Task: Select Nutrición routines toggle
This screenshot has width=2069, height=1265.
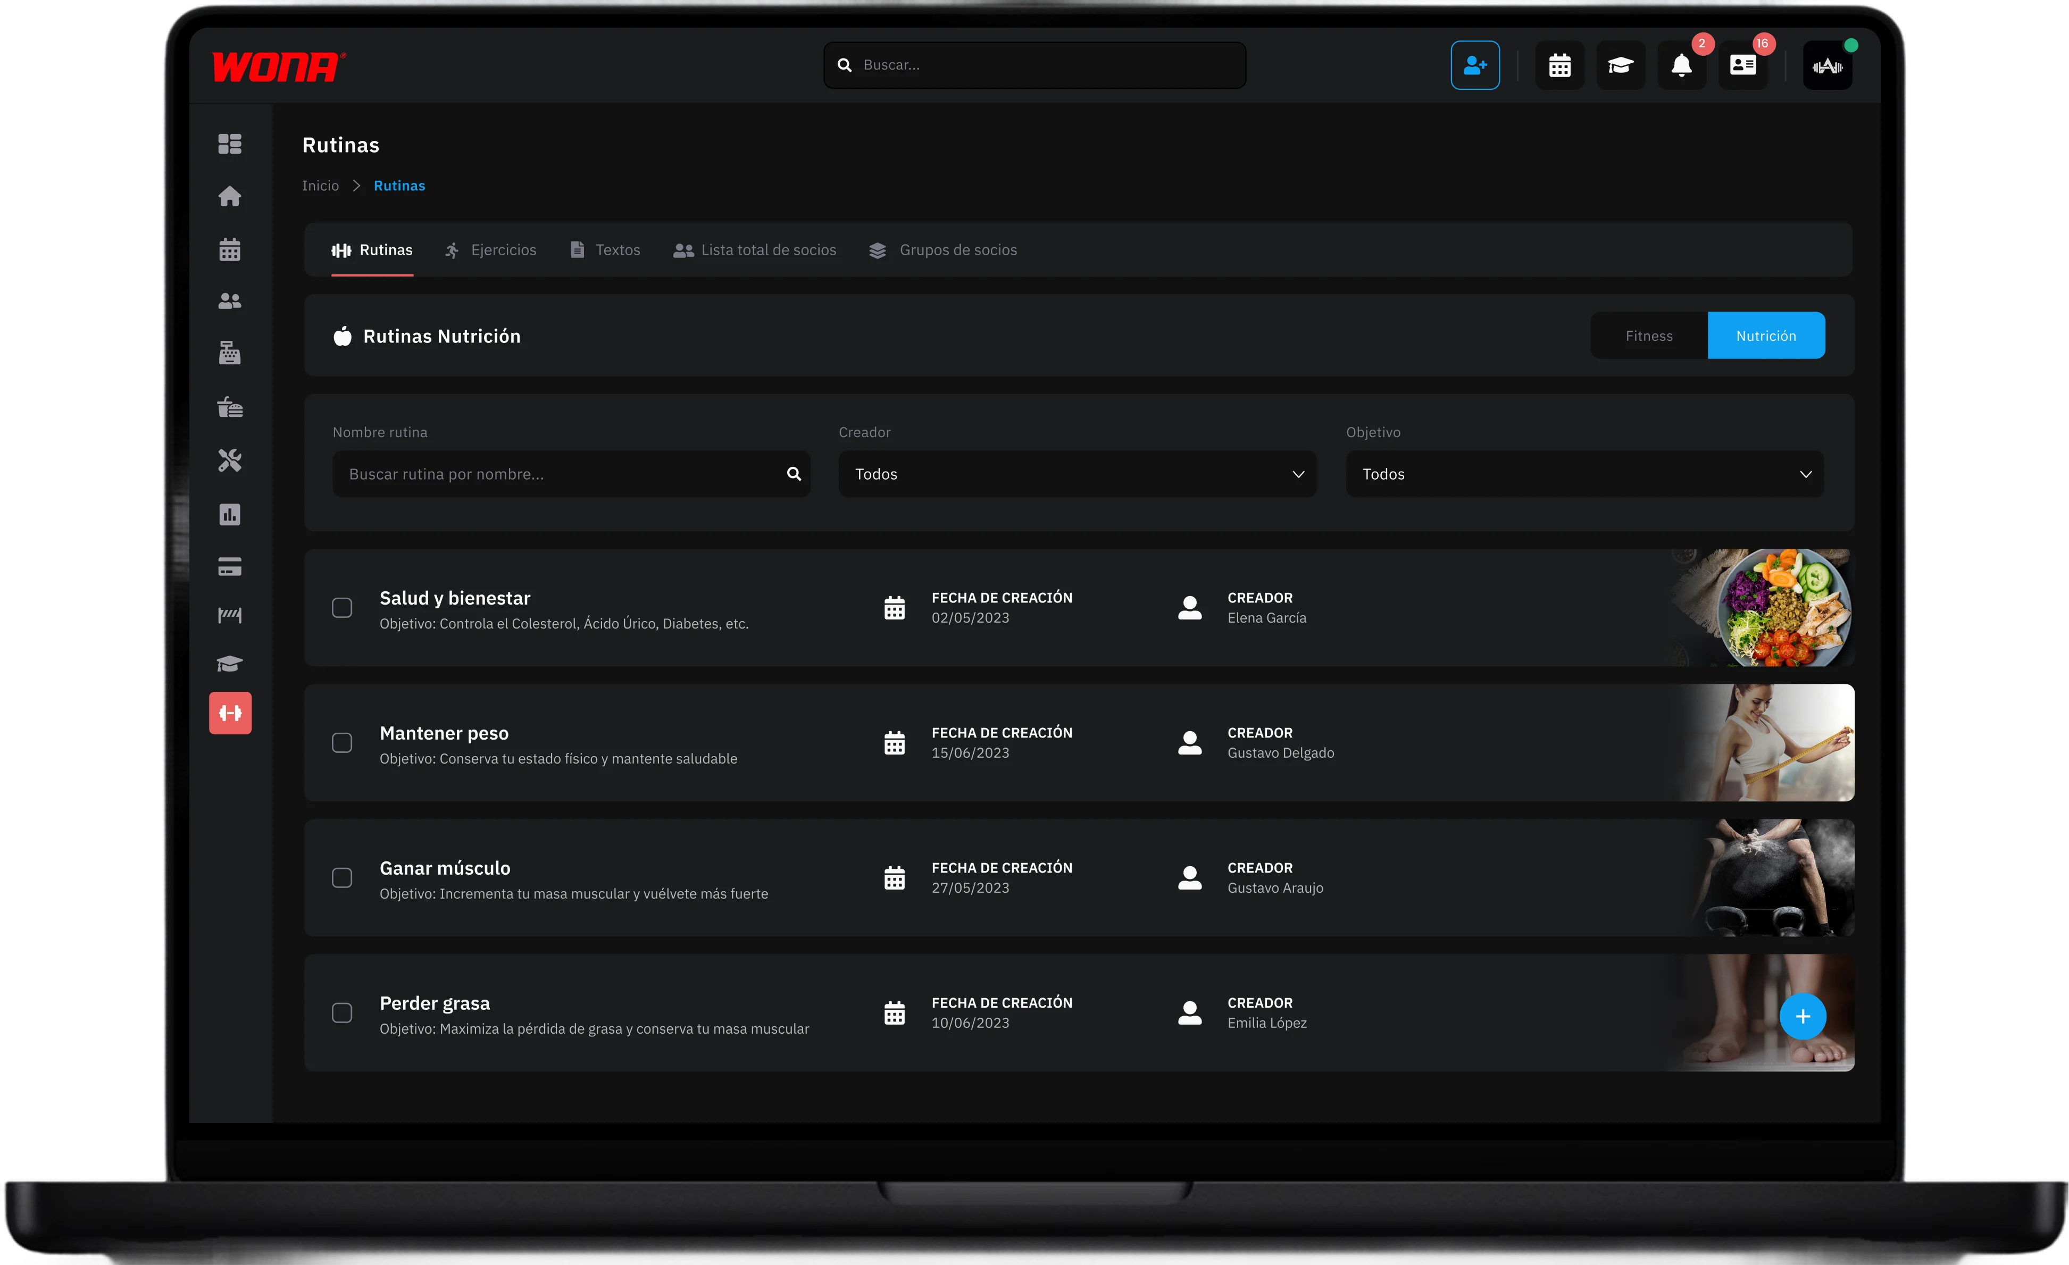Action: (1766, 336)
